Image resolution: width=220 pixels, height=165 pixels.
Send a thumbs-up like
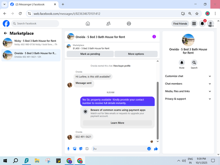(156, 149)
